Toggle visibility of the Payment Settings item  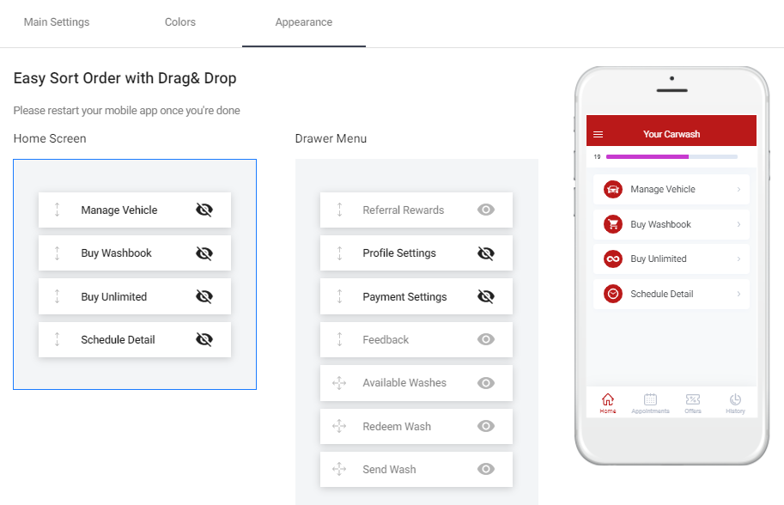486,296
